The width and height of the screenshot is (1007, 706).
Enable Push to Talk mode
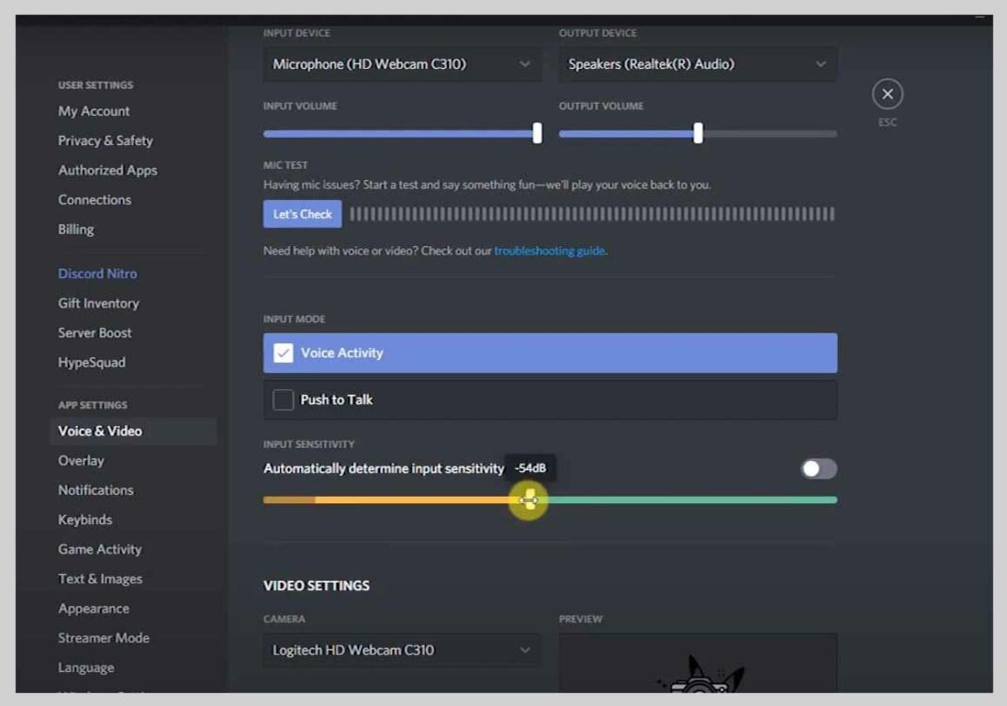tap(550, 400)
